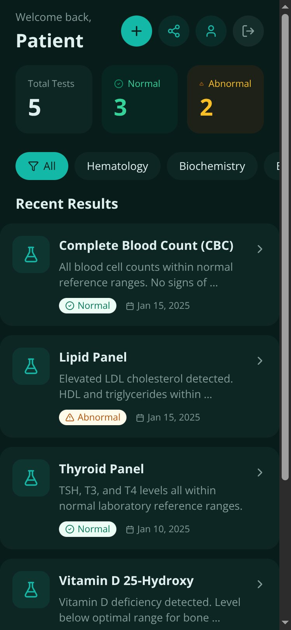This screenshot has height=630, width=291.
Task: Expand the Lipid Panel chevron
Action: coord(260,361)
